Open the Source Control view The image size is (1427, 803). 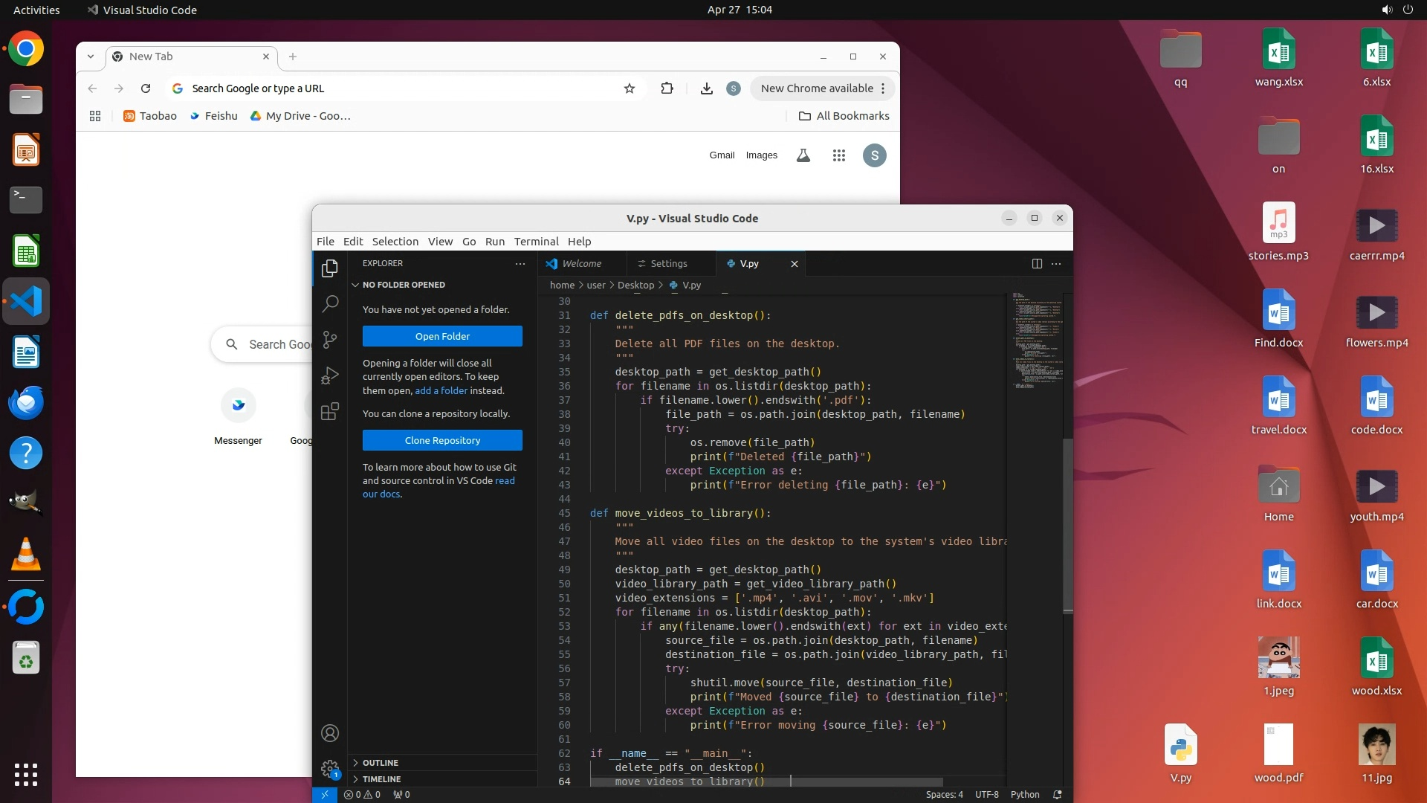pos(330,340)
